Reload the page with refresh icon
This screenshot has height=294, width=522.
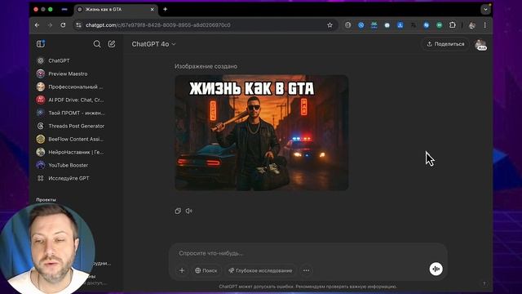(x=63, y=25)
